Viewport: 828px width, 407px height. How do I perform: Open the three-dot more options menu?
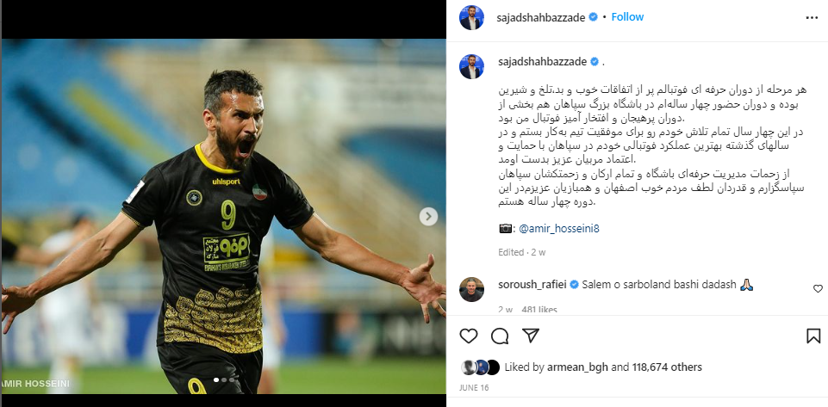coord(812,17)
